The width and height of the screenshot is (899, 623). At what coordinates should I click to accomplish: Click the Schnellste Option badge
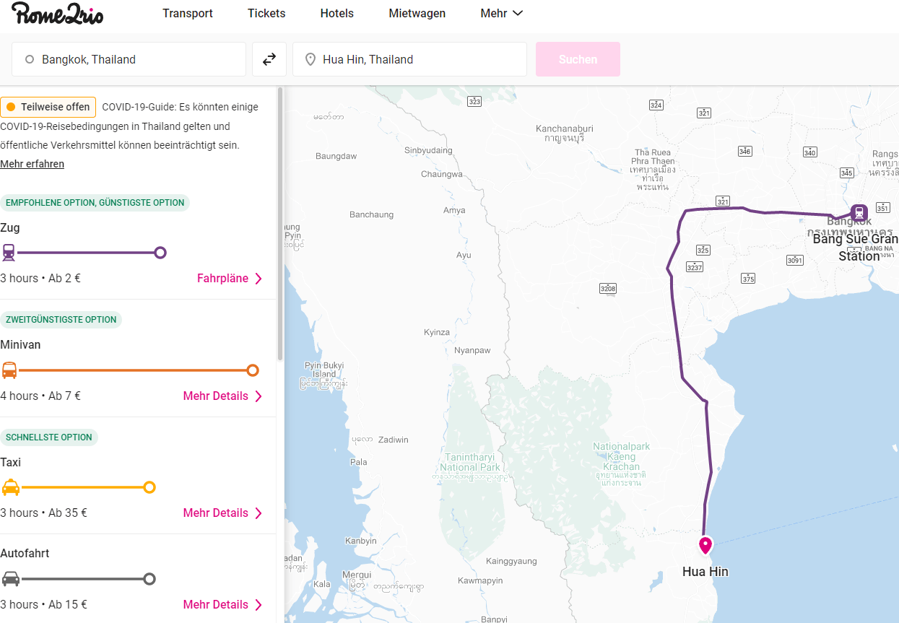[x=49, y=437]
